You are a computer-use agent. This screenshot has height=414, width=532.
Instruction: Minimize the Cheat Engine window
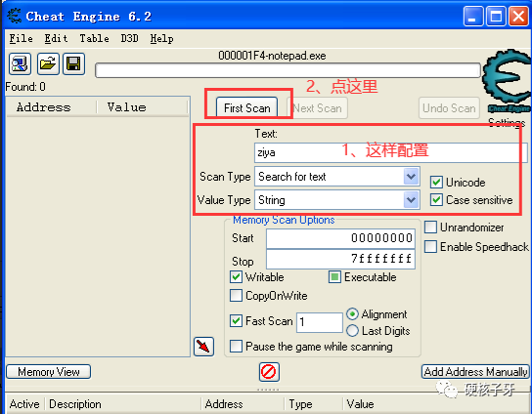(x=473, y=16)
